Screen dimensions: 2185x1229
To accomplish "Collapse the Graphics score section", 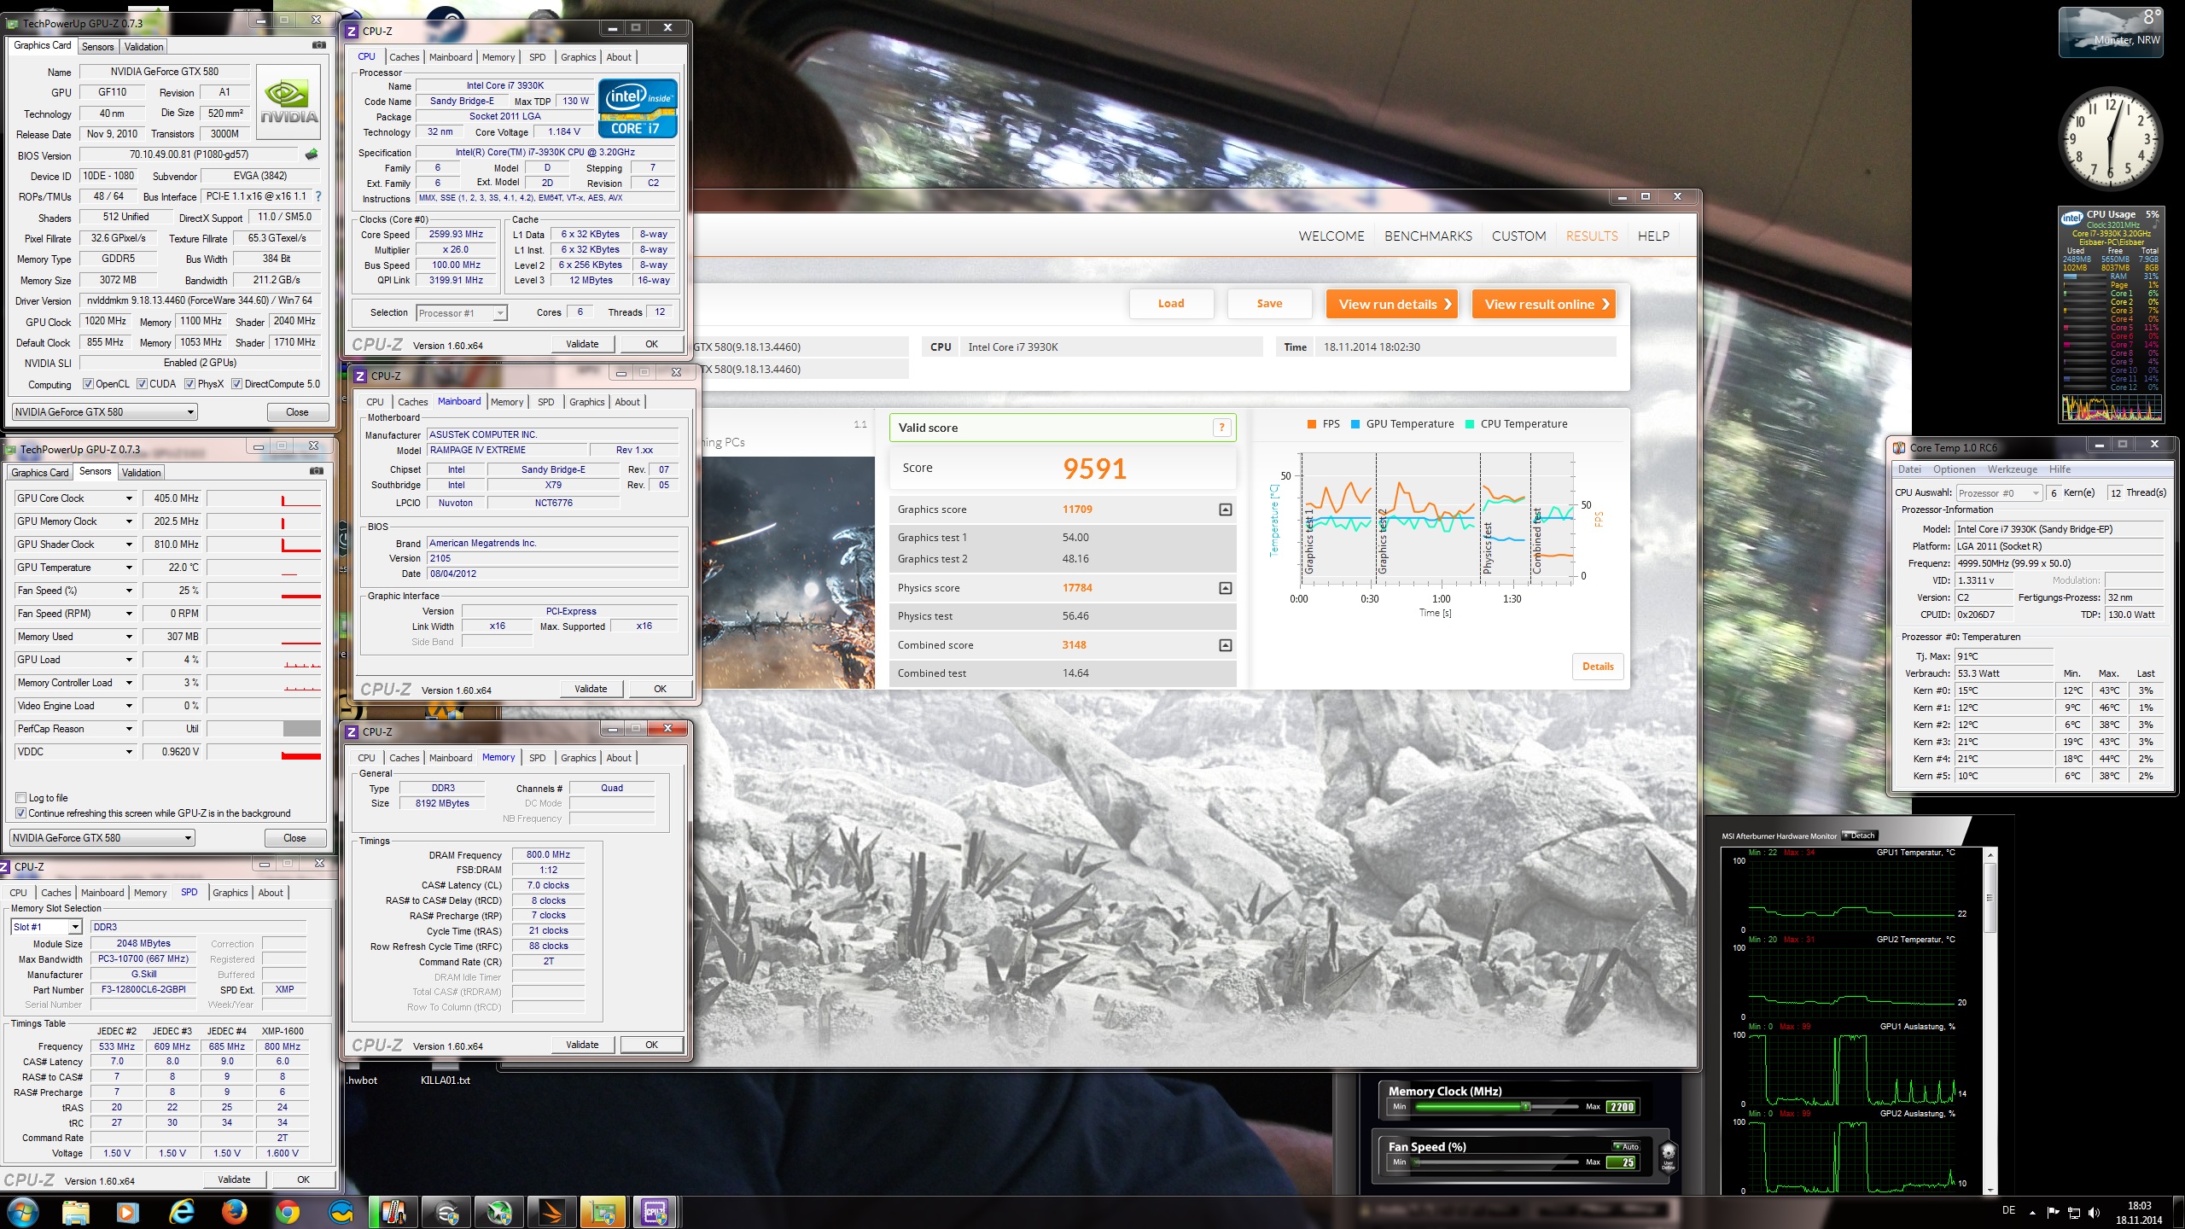I will click(1226, 510).
